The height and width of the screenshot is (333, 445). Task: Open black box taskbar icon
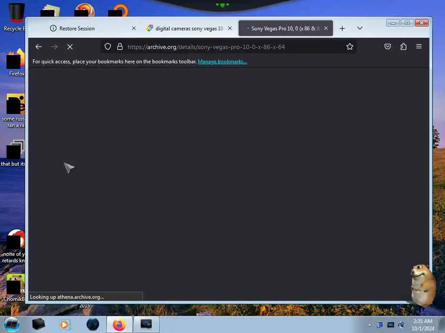[38, 324]
